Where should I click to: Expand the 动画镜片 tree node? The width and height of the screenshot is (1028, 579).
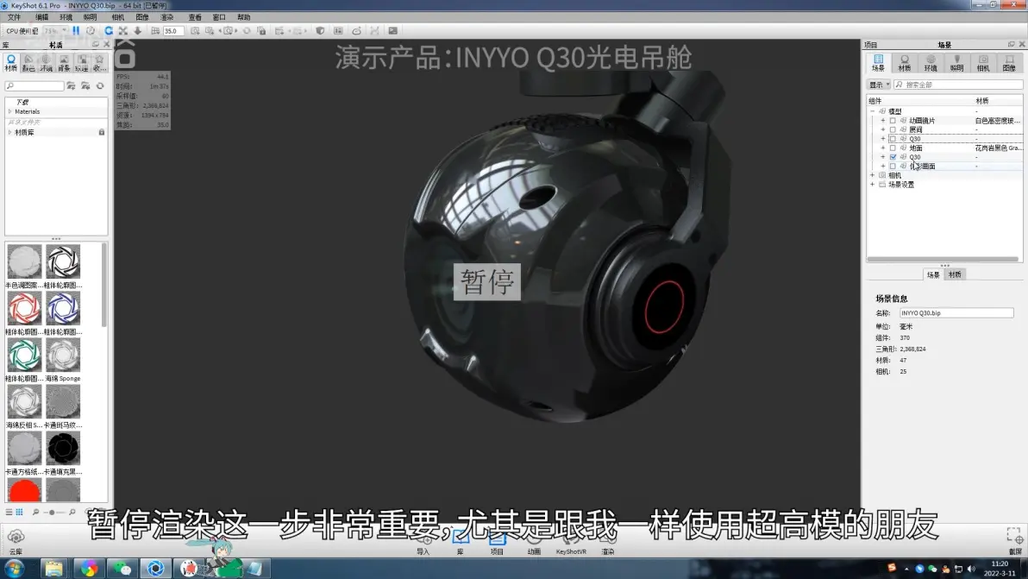[x=883, y=121]
